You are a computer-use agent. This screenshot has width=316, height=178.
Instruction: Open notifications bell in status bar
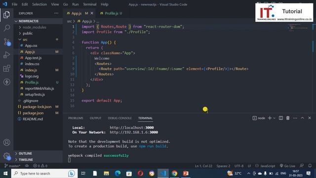(310, 166)
